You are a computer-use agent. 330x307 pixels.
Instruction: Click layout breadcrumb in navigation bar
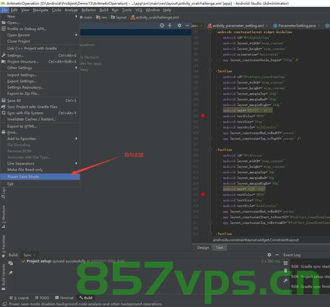[x=119, y=17]
